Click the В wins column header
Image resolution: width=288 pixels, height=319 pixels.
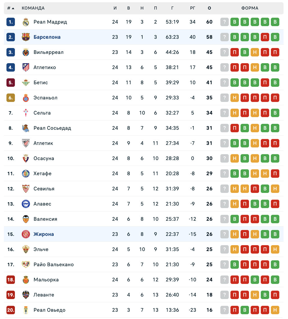[x=129, y=8]
